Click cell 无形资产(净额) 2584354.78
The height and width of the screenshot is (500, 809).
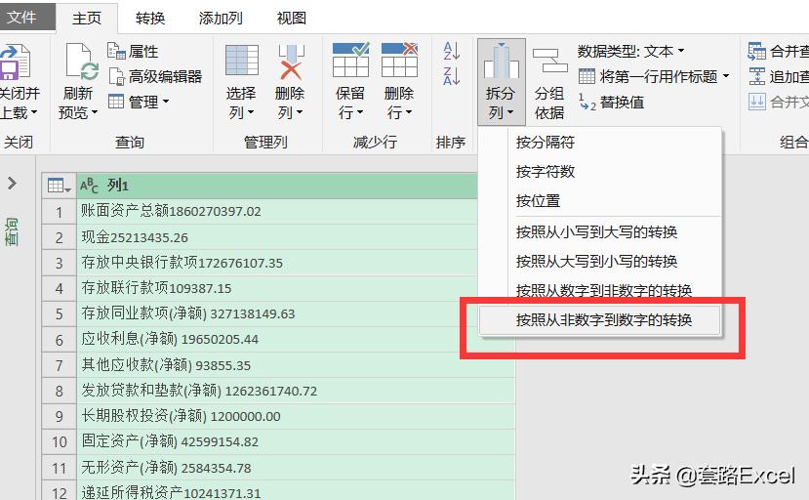(296, 468)
